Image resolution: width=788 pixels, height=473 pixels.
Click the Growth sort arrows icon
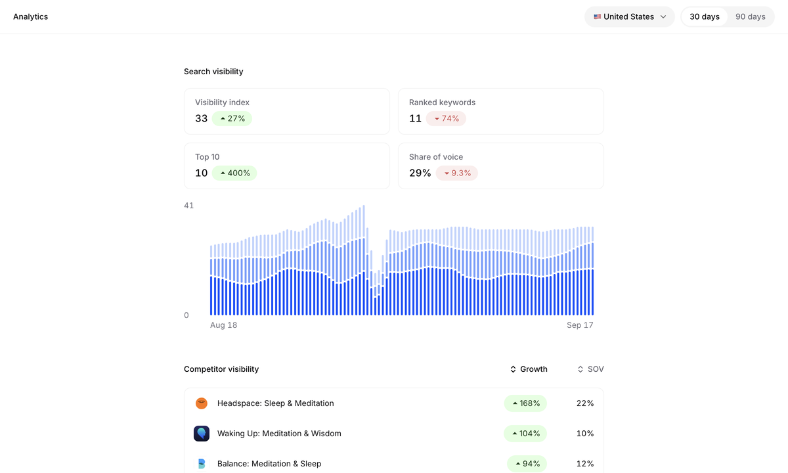(514, 369)
